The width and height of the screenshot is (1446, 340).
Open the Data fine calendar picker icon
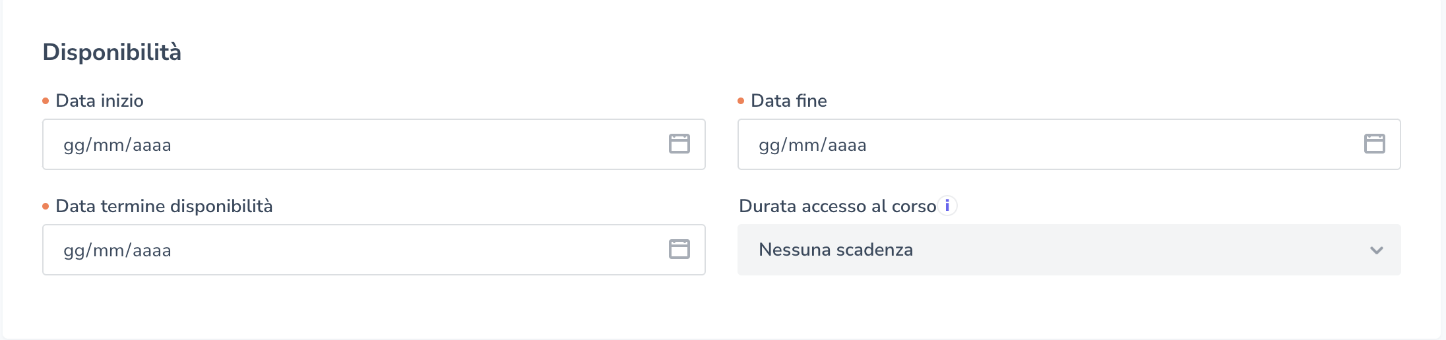coord(1374,144)
